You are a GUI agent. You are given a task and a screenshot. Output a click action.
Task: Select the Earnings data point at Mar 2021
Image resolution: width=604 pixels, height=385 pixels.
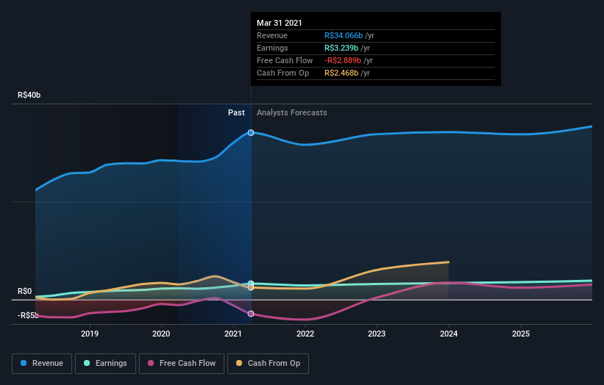click(251, 284)
